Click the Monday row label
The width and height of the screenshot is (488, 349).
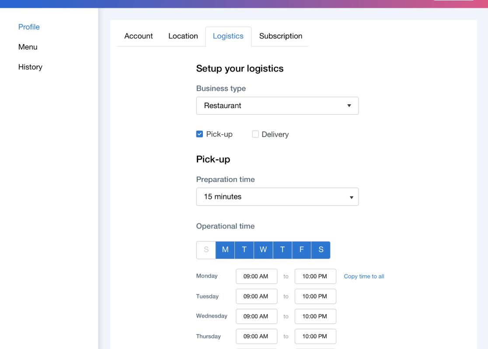pos(207,276)
